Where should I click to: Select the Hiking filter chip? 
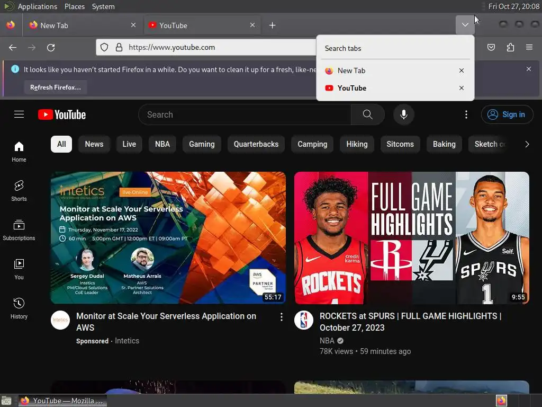coord(357,144)
